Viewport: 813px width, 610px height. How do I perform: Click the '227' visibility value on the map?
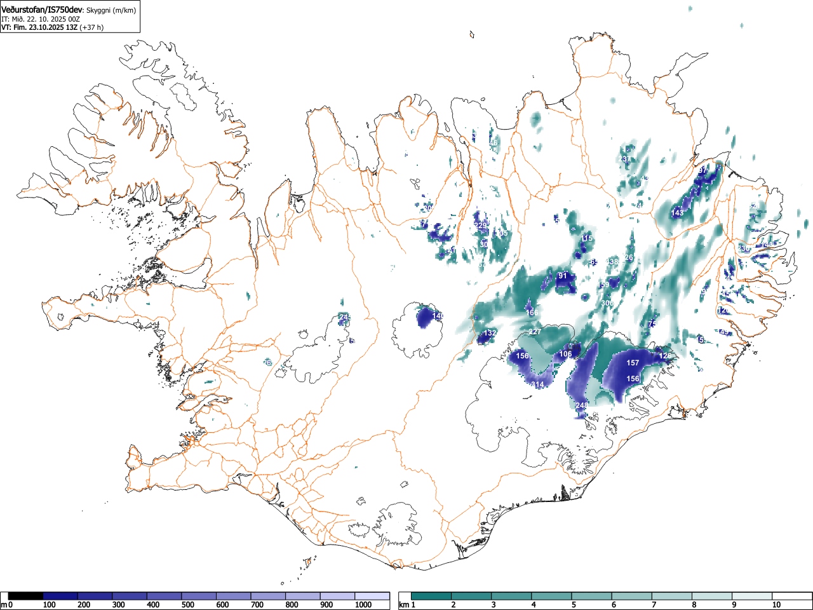point(535,332)
